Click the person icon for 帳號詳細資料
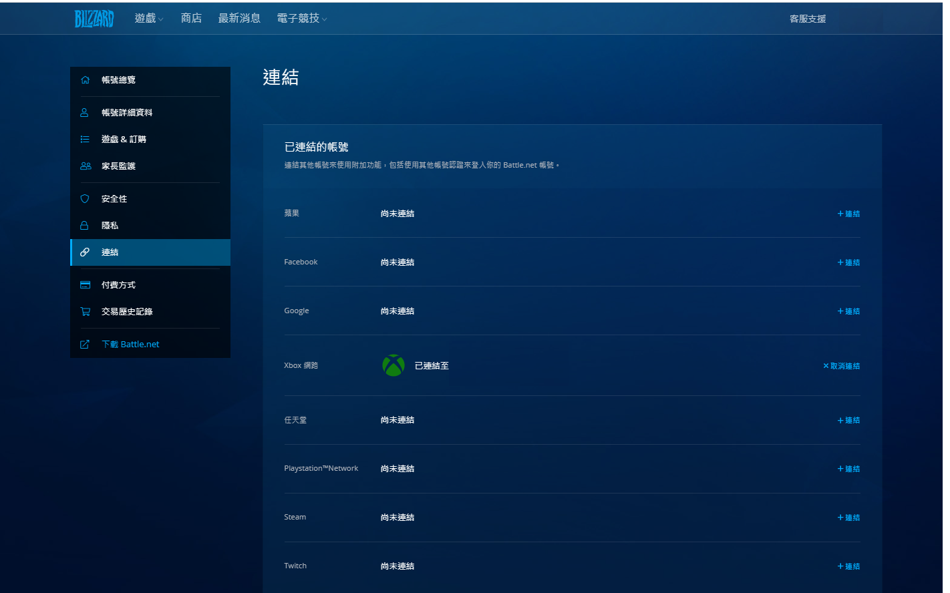The width and height of the screenshot is (950, 593). coord(85,113)
